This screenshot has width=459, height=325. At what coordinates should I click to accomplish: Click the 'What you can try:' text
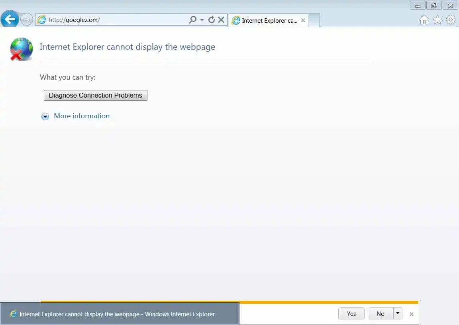click(68, 77)
